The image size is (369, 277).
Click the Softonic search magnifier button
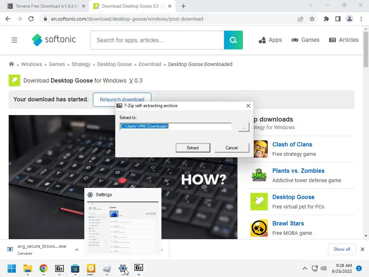coord(233,40)
